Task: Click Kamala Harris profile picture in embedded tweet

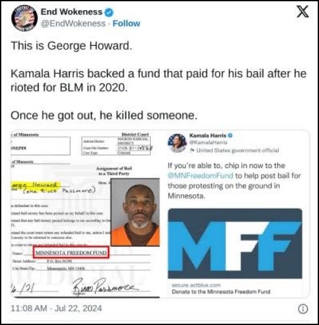Action: click(177, 143)
